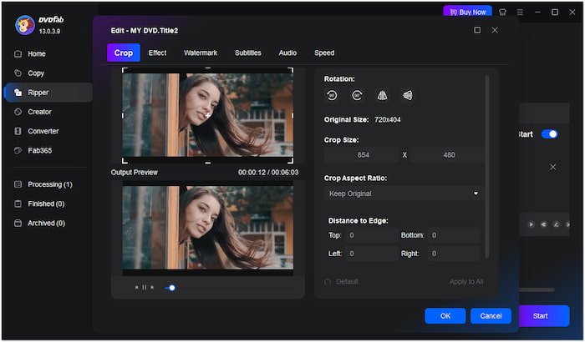Image resolution: width=585 pixels, height=342 pixels.
Task: Switch to the Watermark tab
Action: tap(201, 53)
